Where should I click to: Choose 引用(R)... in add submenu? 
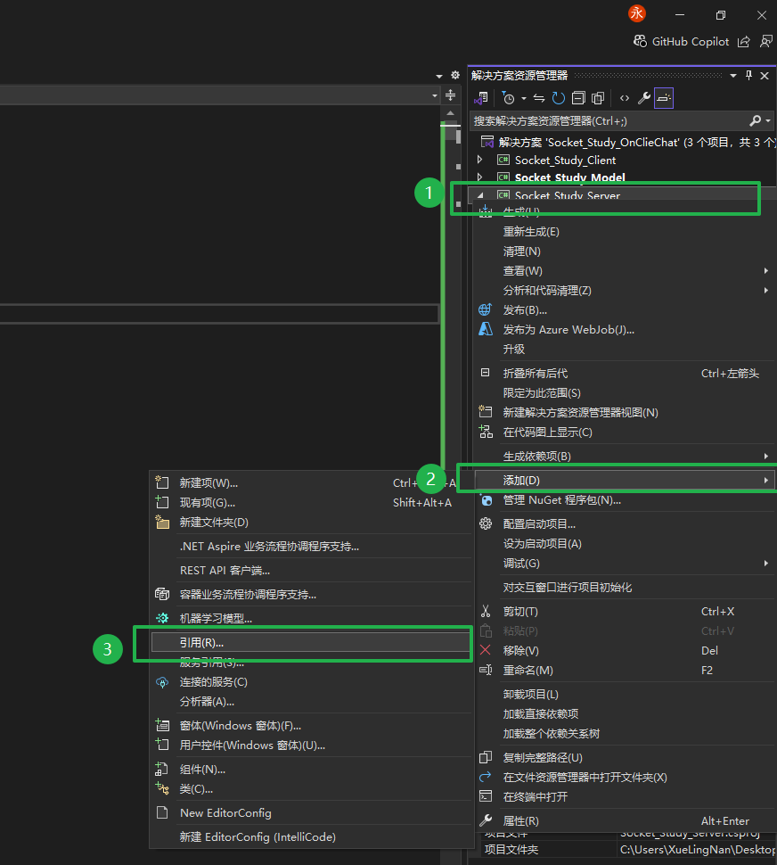point(311,642)
